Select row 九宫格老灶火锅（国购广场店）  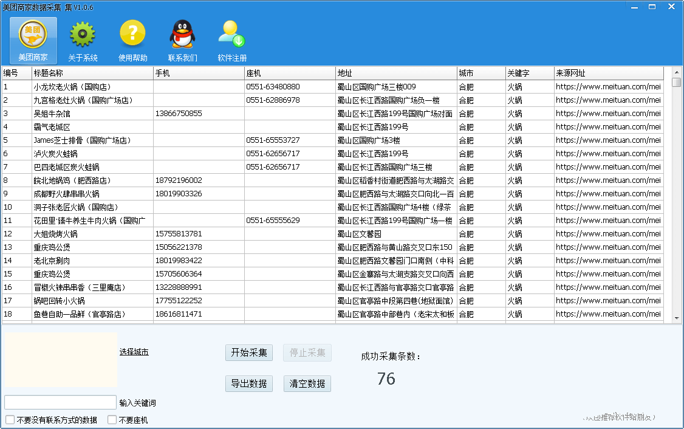click(x=333, y=100)
